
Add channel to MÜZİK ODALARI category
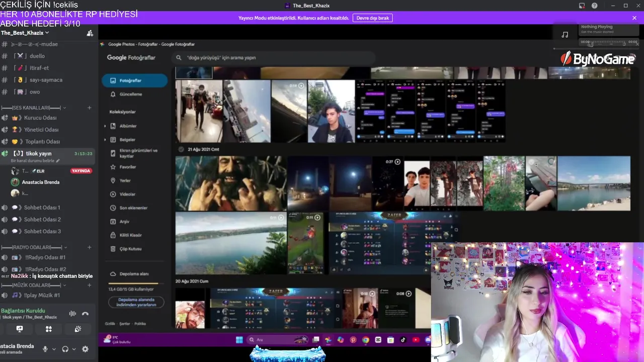coord(90,285)
